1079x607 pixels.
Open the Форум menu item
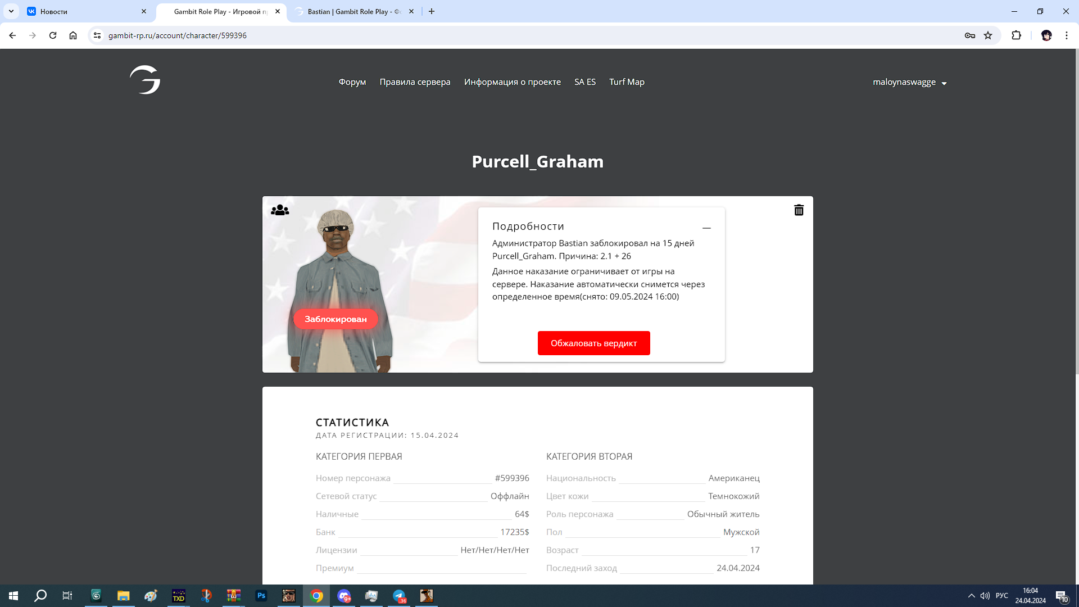[352, 82]
